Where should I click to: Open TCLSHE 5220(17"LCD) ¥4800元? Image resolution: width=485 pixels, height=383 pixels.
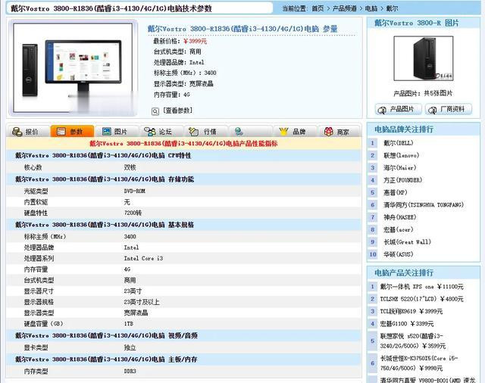pyautogui.click(x=421, y=299)
